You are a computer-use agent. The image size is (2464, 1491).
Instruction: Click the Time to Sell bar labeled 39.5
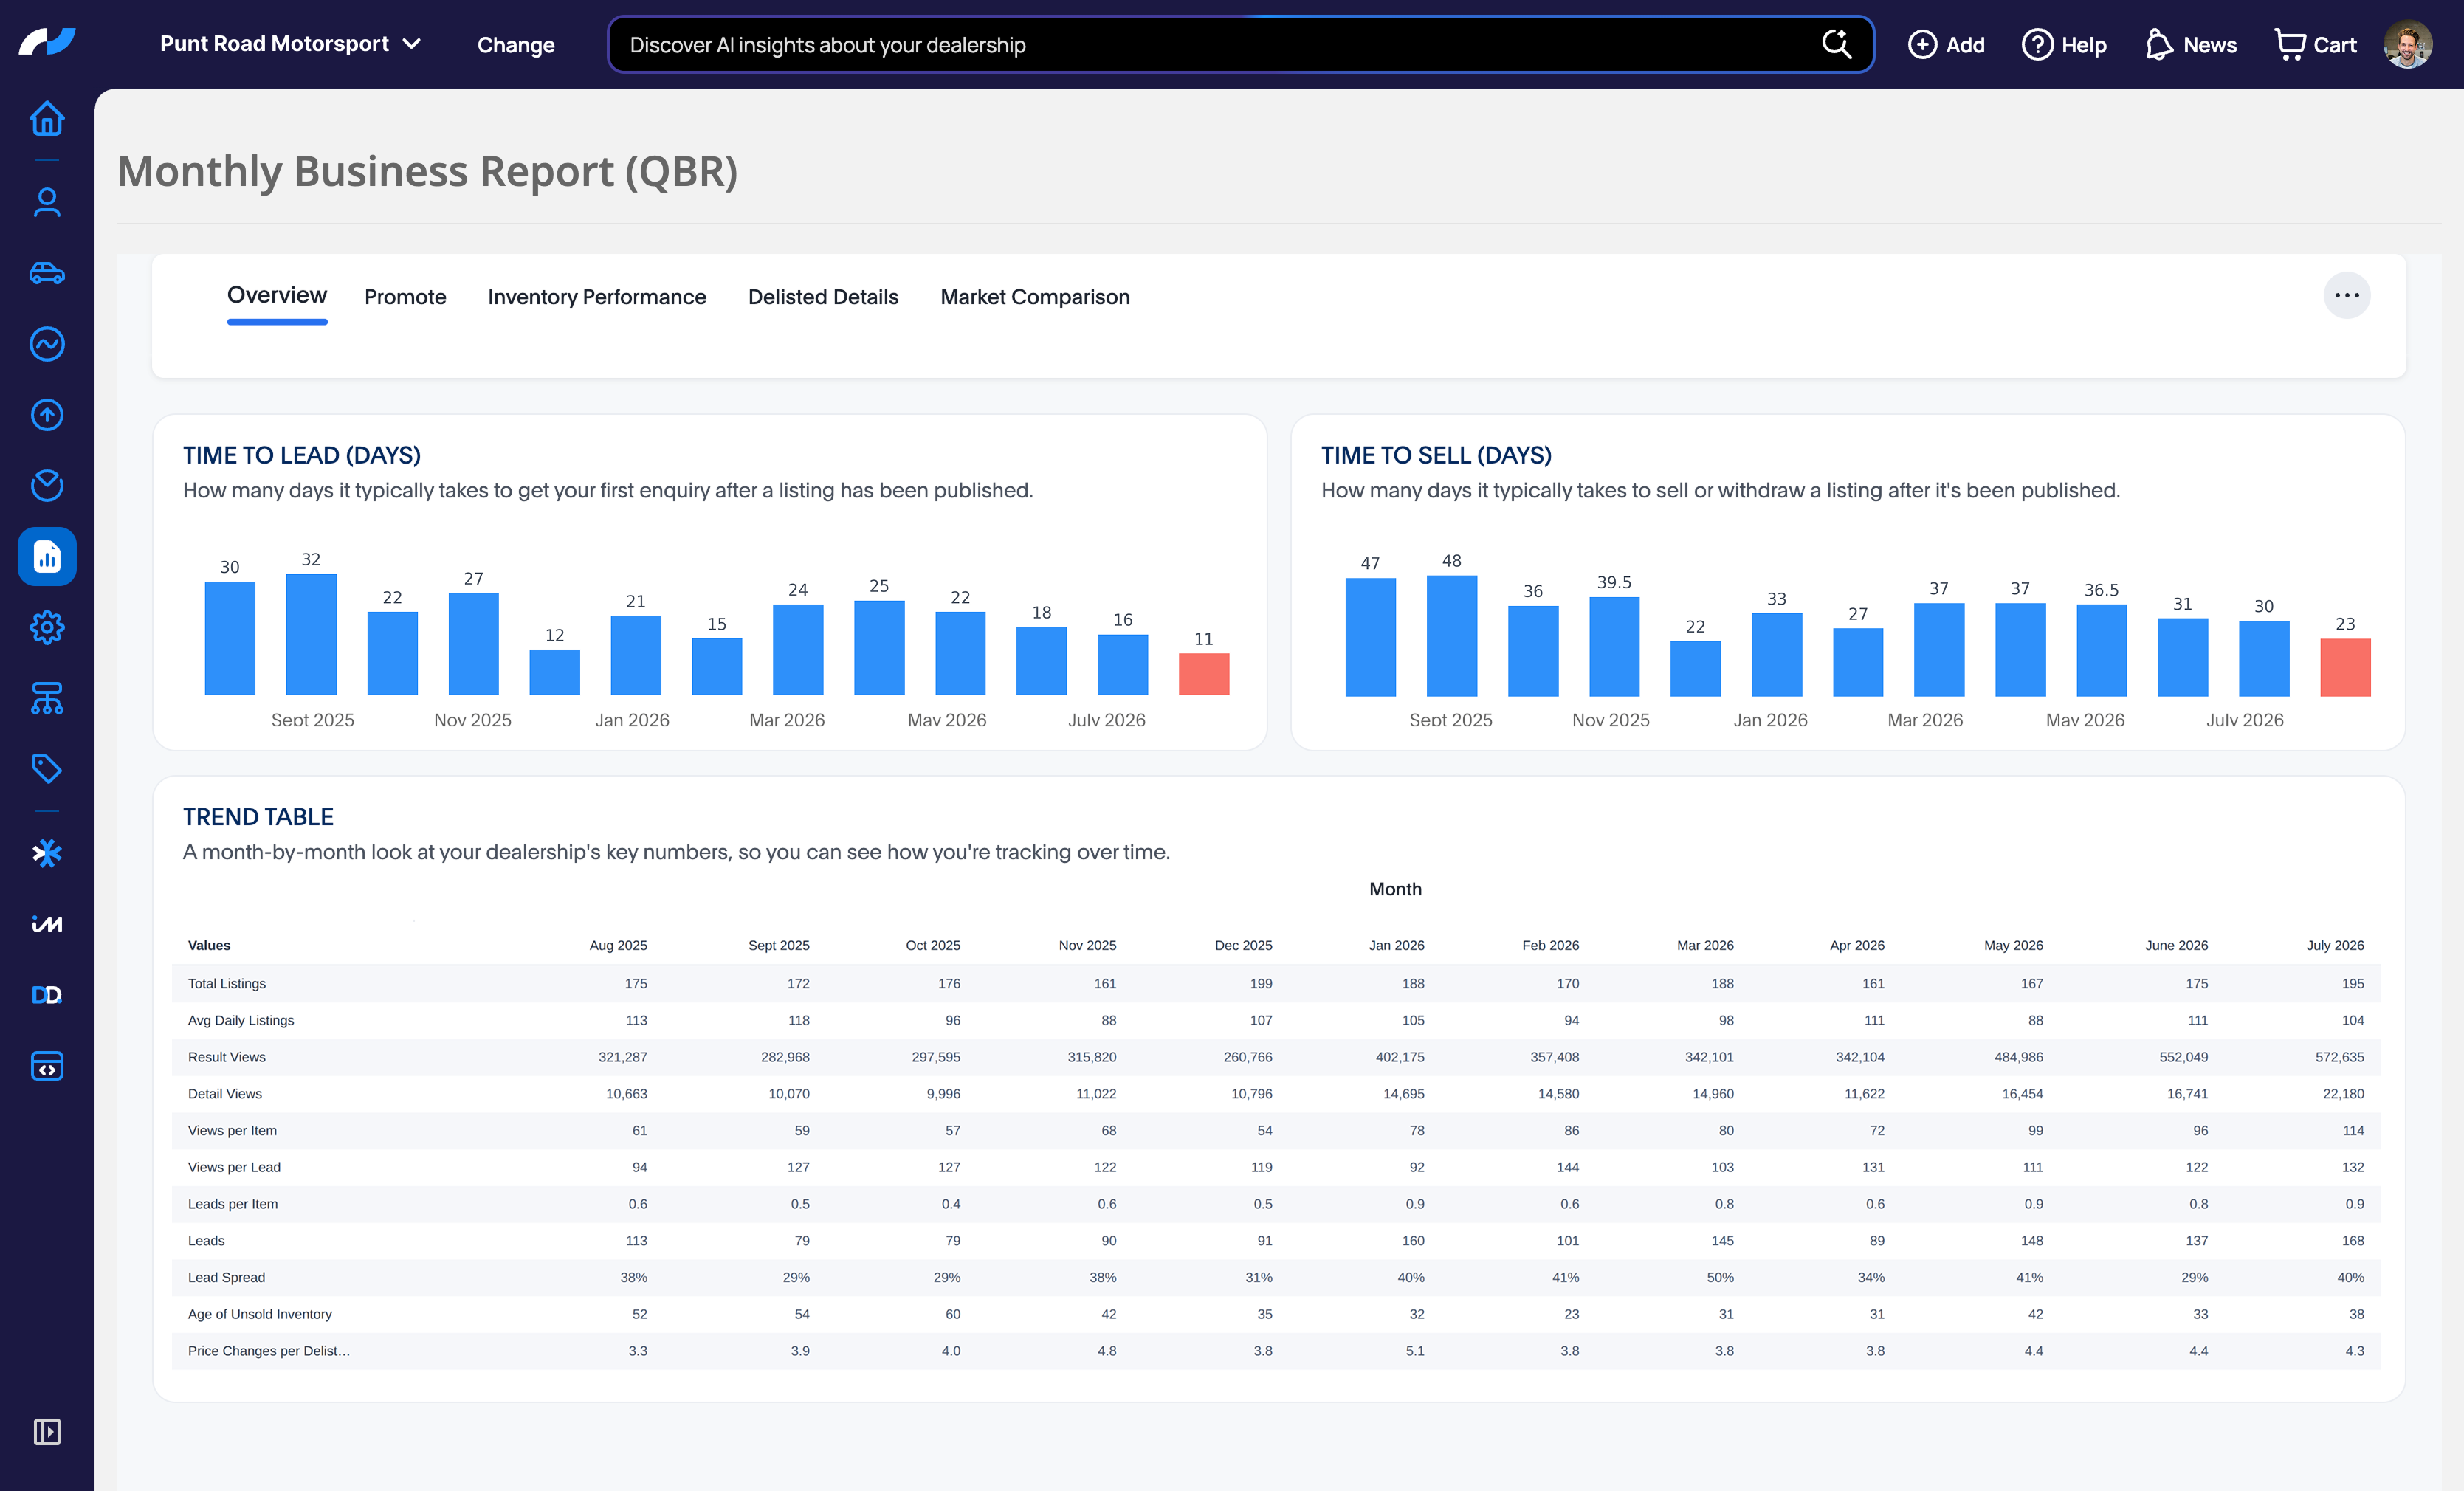[1614, 647]
